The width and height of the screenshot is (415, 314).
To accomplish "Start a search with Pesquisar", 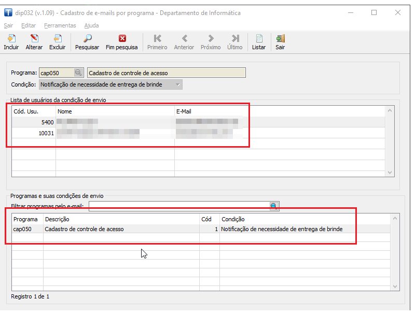I will (87, 39).
